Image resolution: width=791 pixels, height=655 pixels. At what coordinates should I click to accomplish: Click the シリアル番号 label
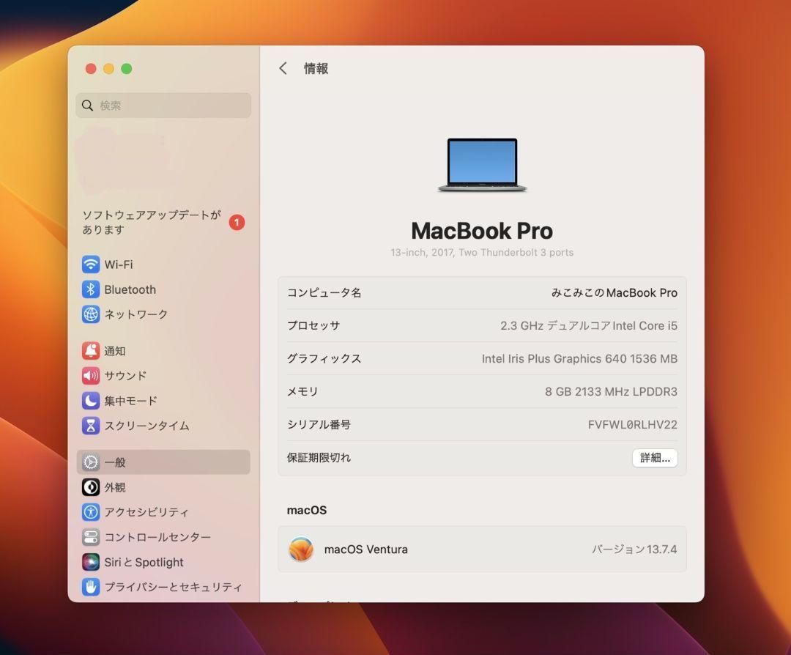(319, 425)
